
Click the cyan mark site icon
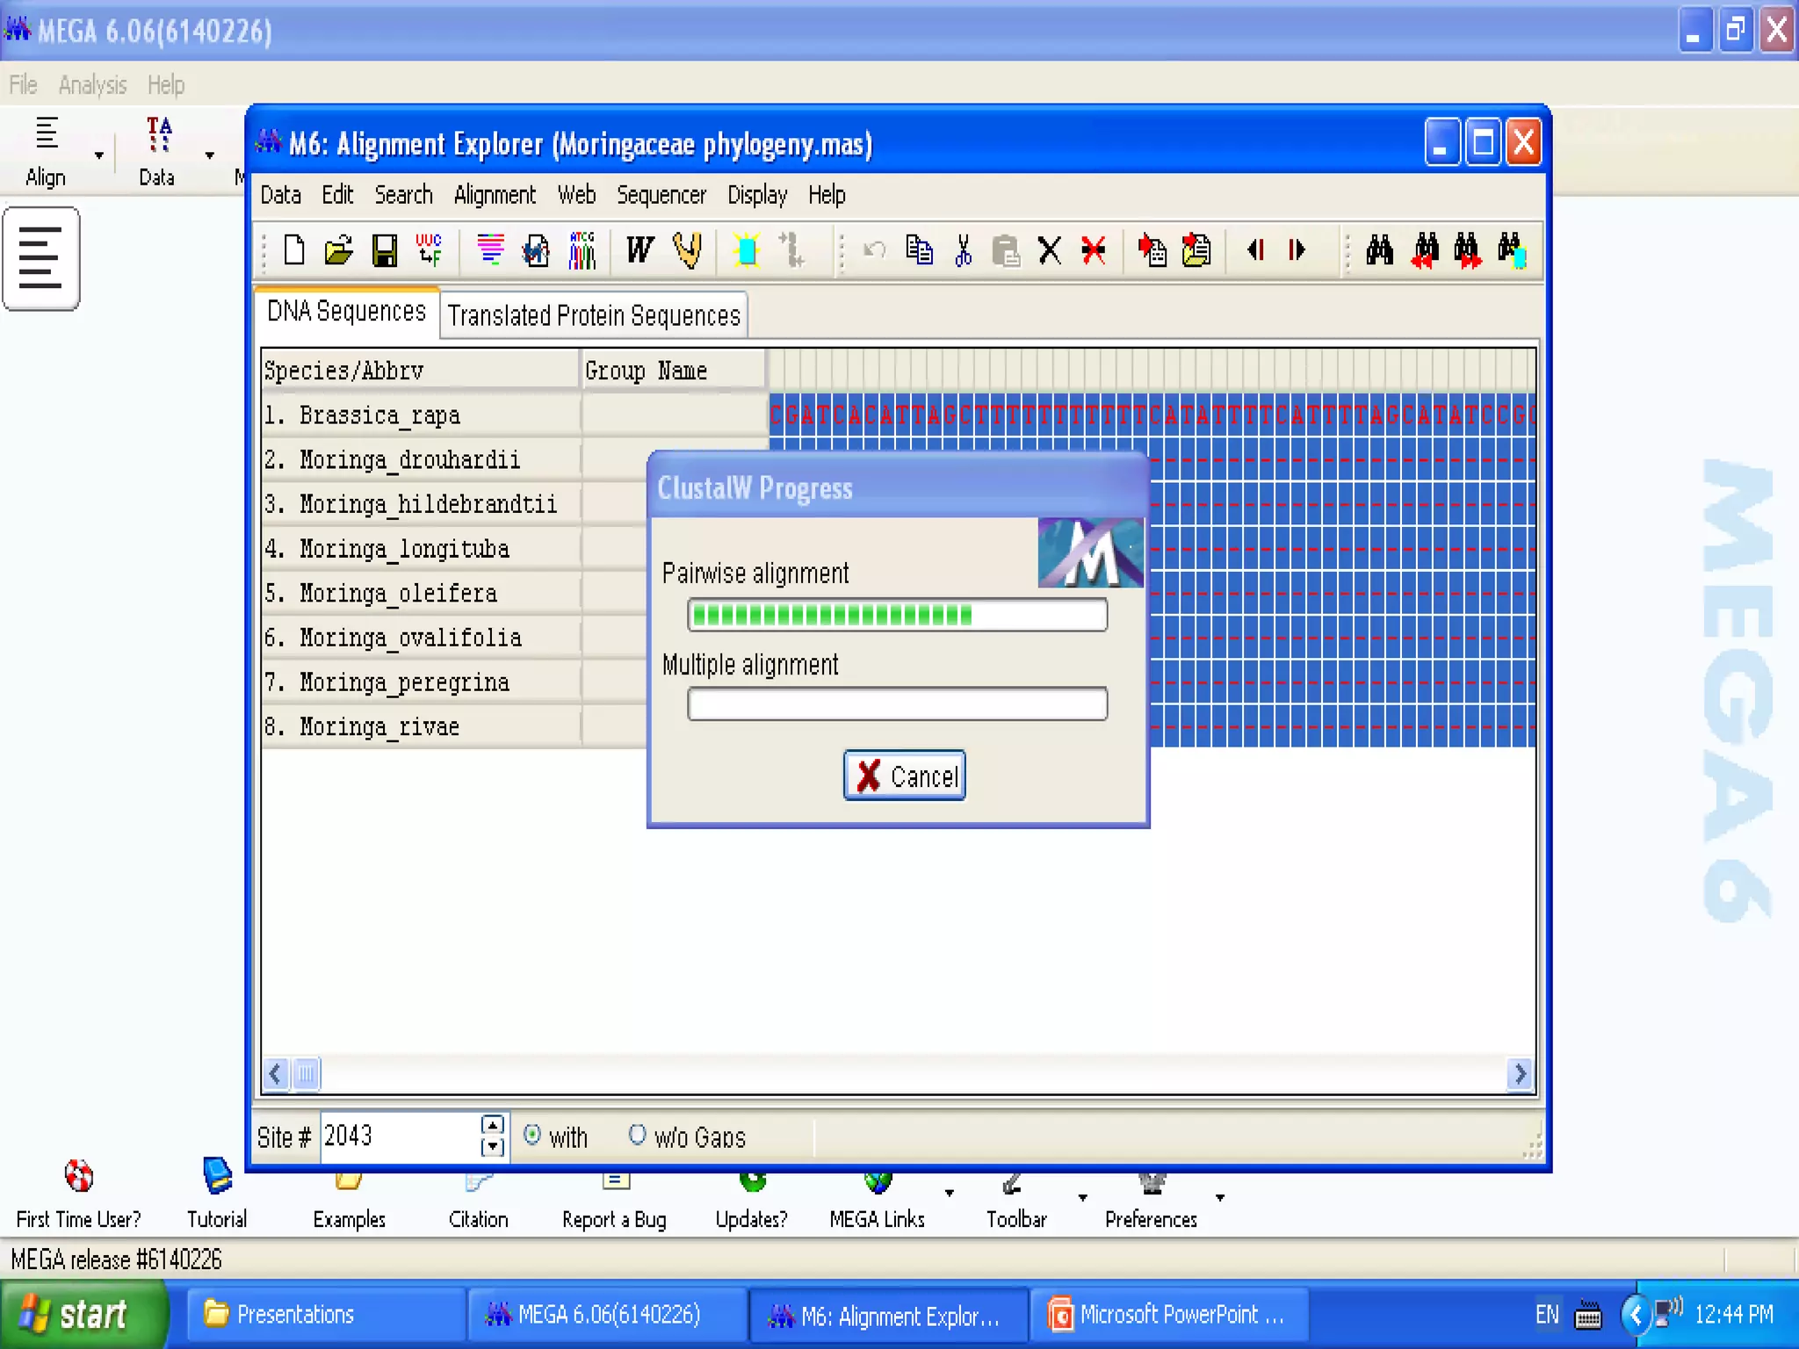coord(747,250)
